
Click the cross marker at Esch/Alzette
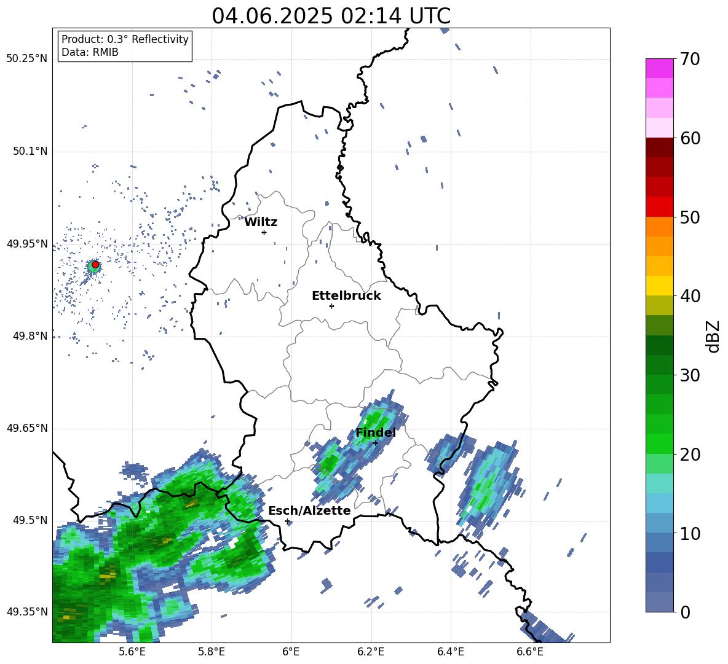pos(287,521)
